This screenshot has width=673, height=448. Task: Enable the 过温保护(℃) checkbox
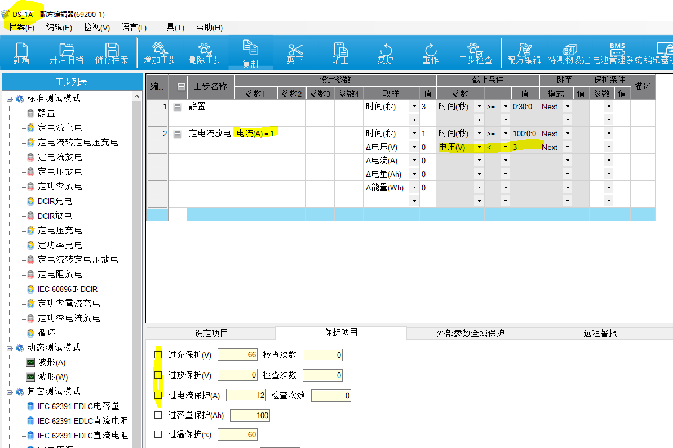[x=158, y=434]
